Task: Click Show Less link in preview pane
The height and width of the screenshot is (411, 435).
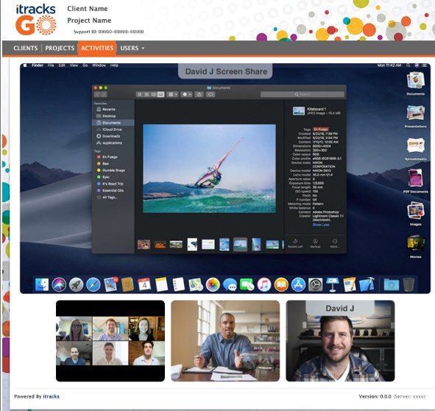Action: (x=321, y=225)
